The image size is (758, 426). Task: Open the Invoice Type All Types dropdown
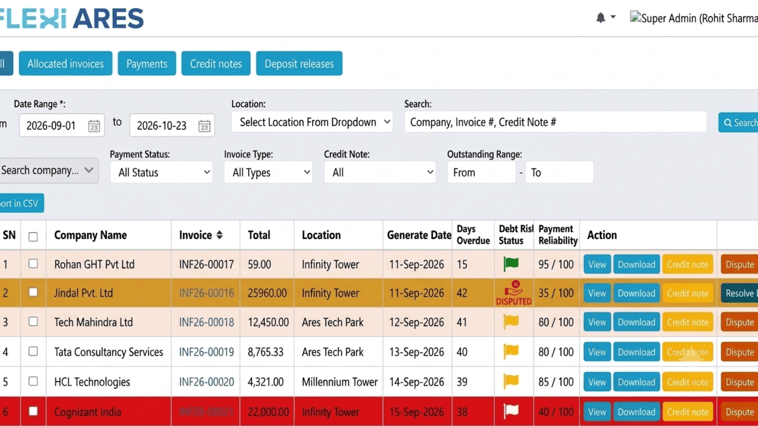268,172
